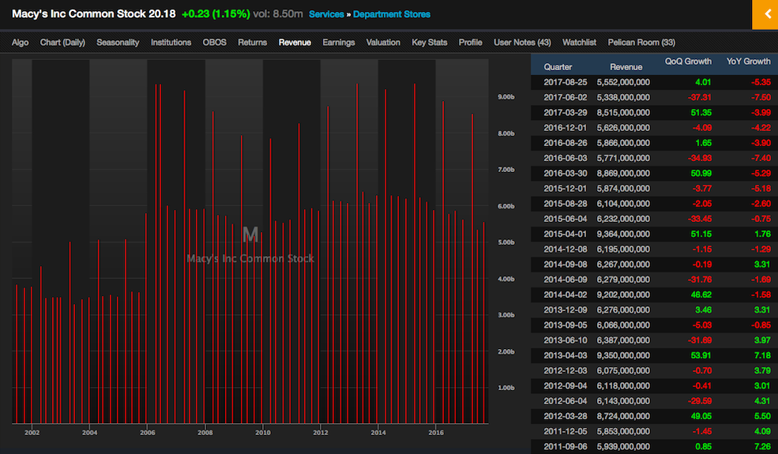
Task: Select the OBOS tab
Action: click(x=214, y=43)
